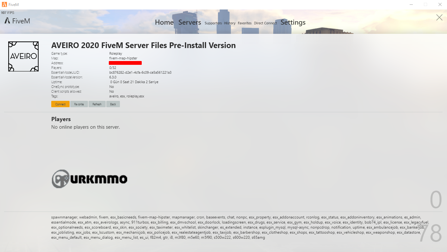Connect to the AVEIRO server
Image resolution: width=447 pixels, height=252 pixels.
click(x=60, y=104)
